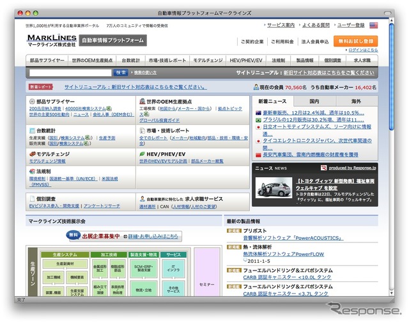Open the PowerACOUSTICS product link
The width and height of the screenshot is (409, 323).
293,238
